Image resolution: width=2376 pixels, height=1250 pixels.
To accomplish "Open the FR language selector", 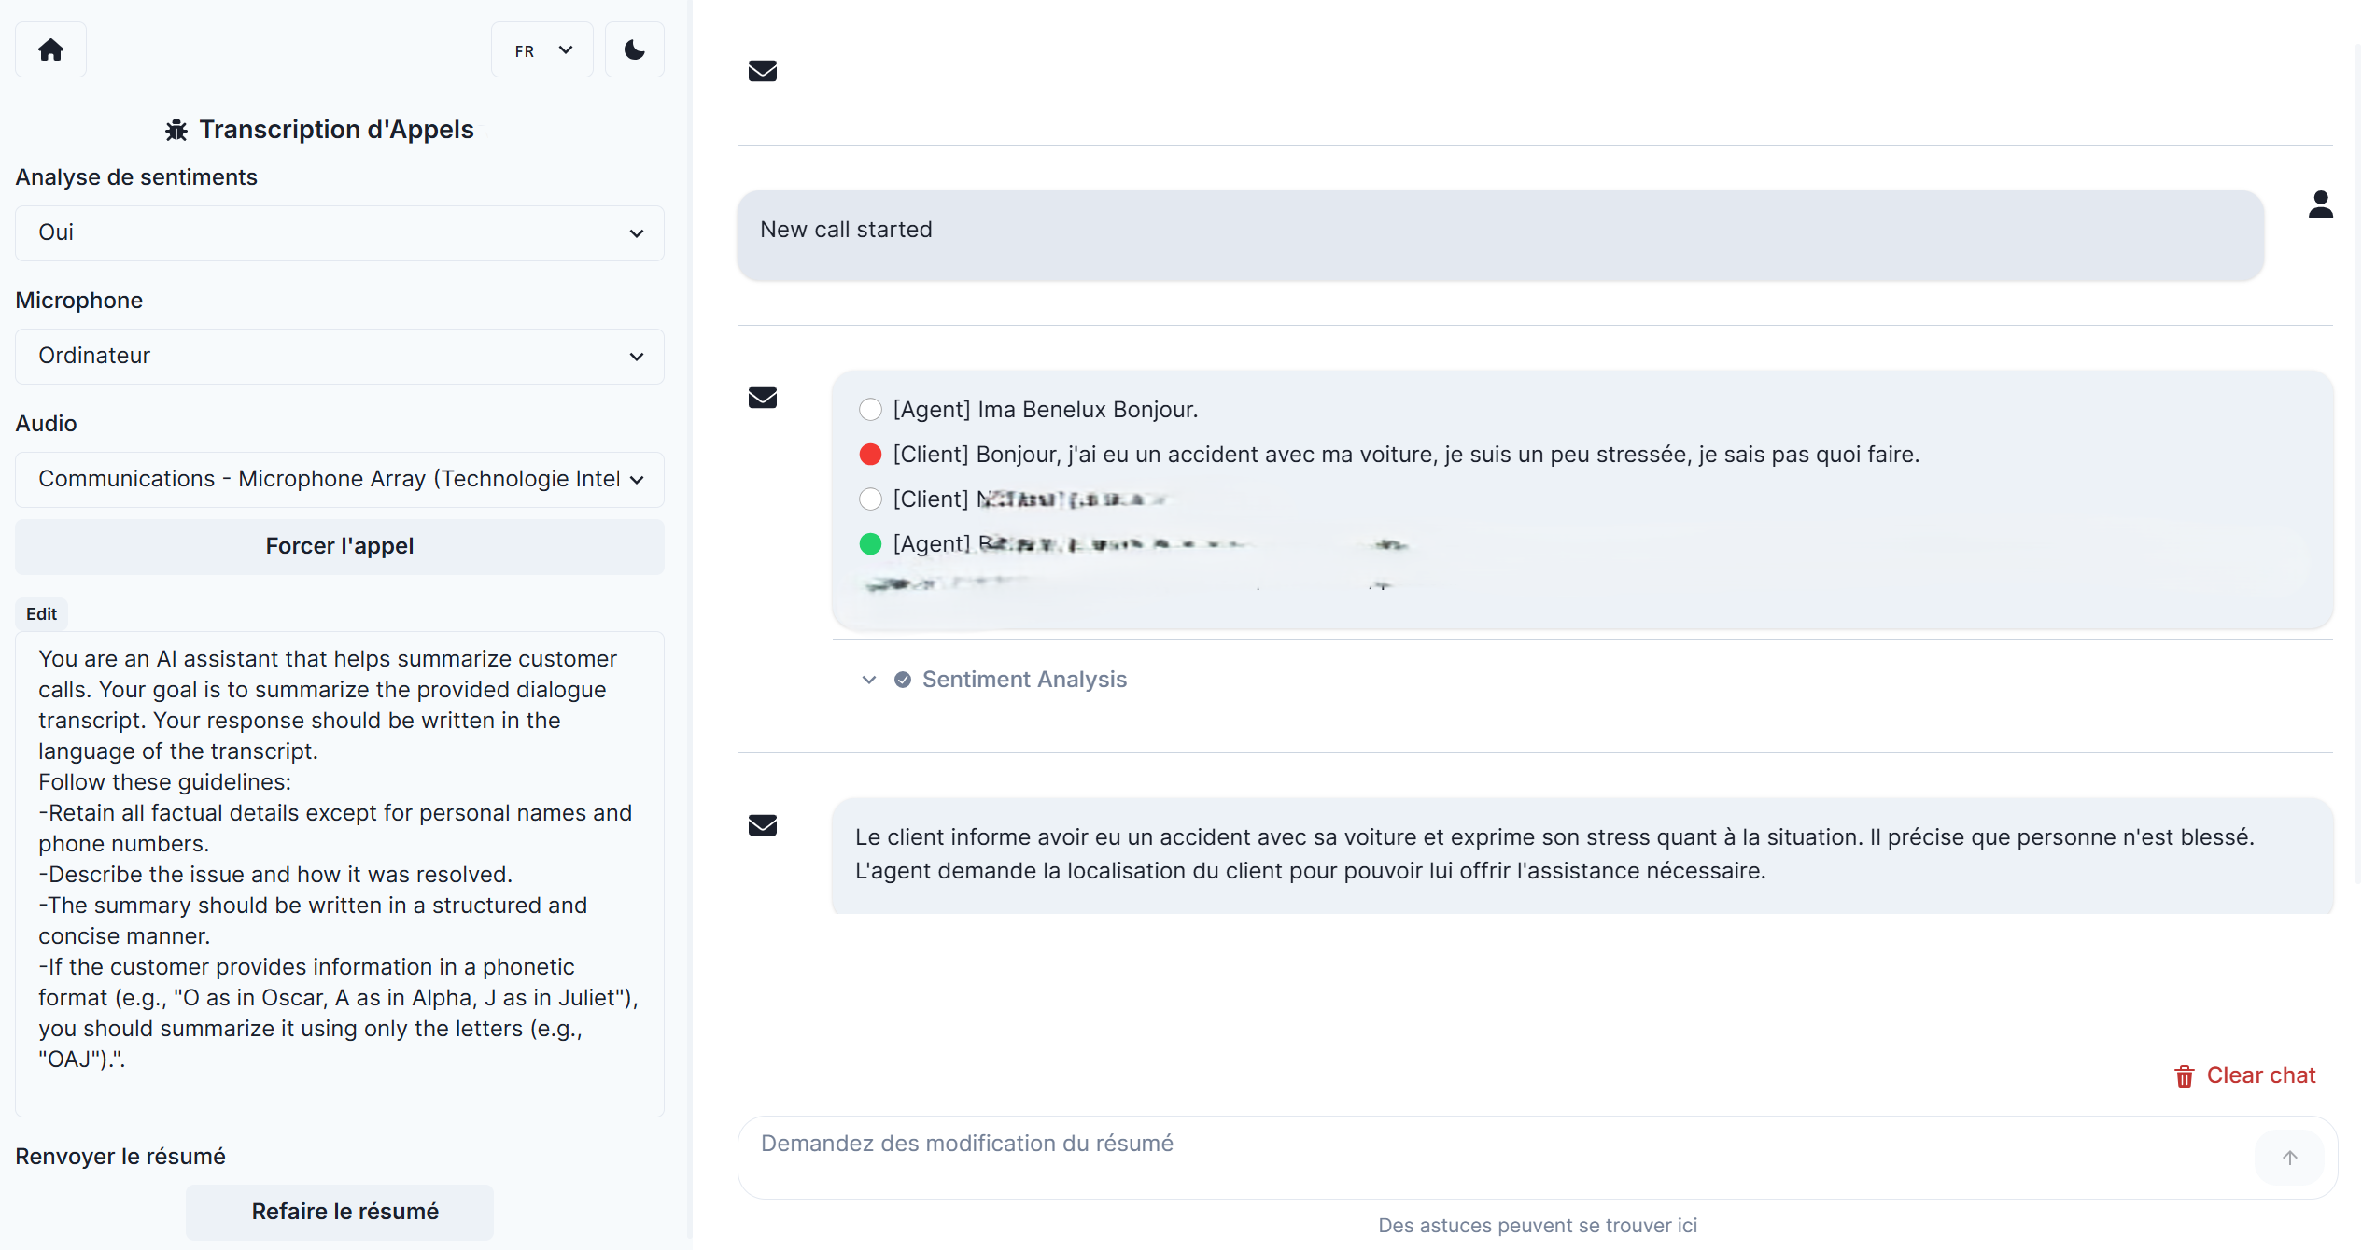I will pyautogui.click(x=542, y=49).
